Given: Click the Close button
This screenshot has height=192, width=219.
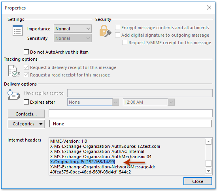Looking at the screenshot, I should tap(198, 181).
